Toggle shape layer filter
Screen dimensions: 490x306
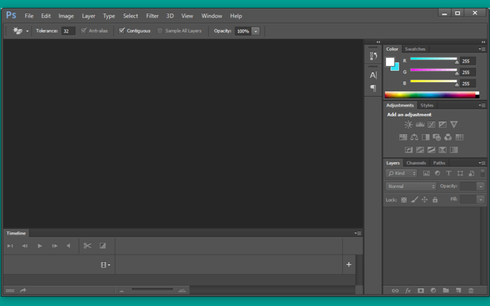point(460,173)
